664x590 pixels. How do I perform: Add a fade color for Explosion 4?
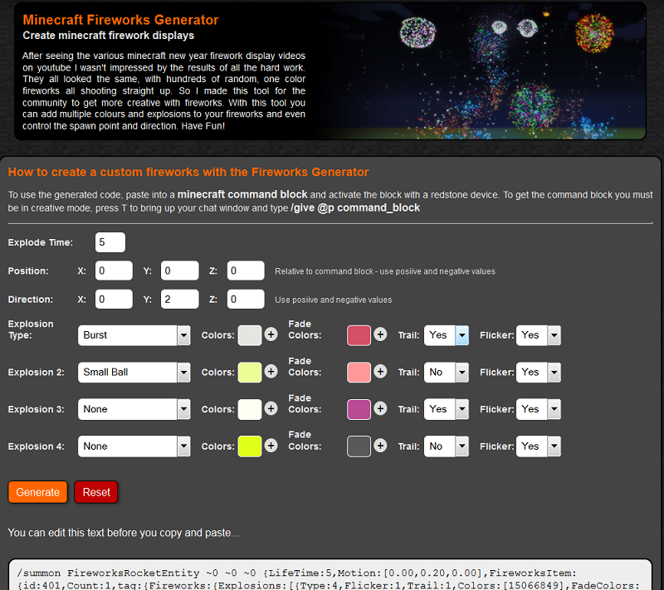pyautogui.click(x=380, y=446)
